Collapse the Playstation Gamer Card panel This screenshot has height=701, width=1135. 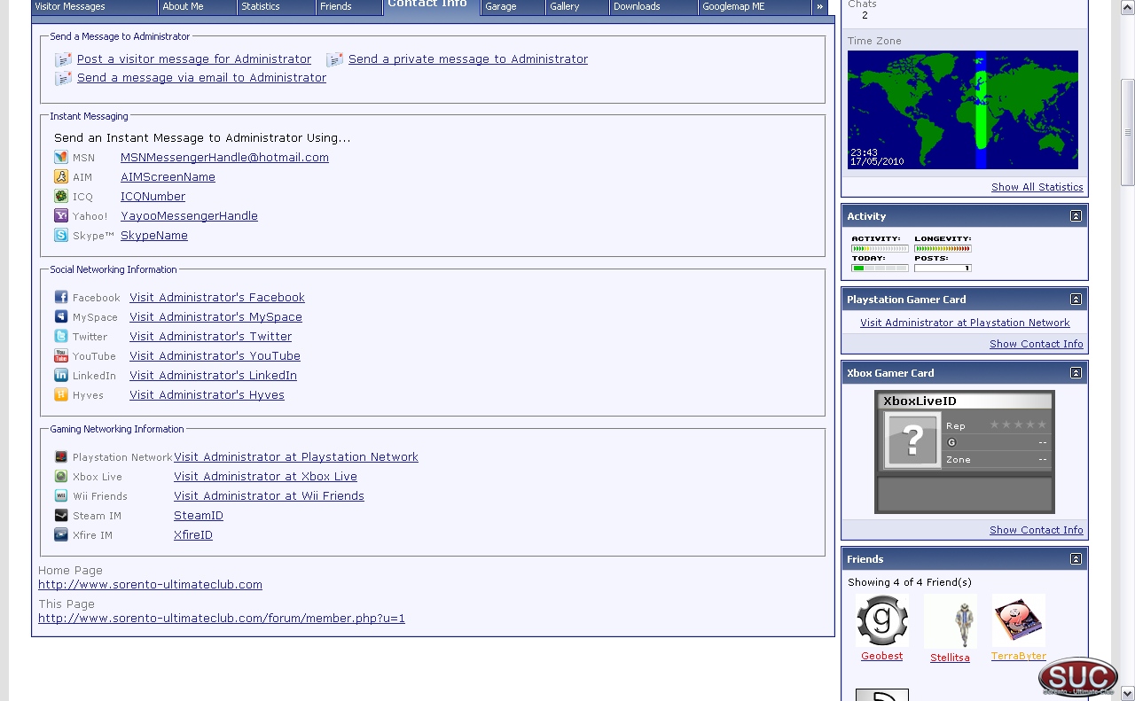1076,300
